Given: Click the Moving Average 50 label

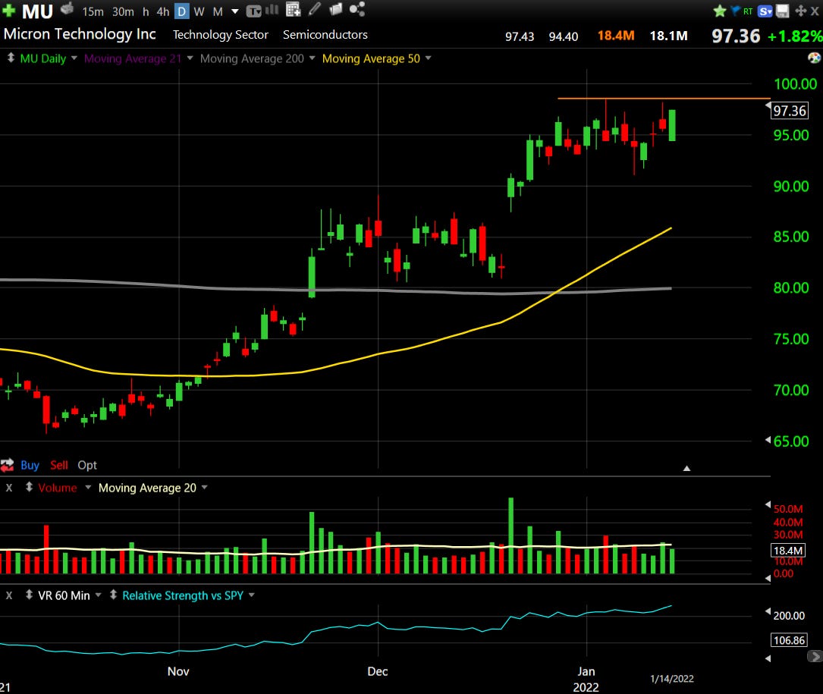Looking at the screenshot, I should [371, 58].
